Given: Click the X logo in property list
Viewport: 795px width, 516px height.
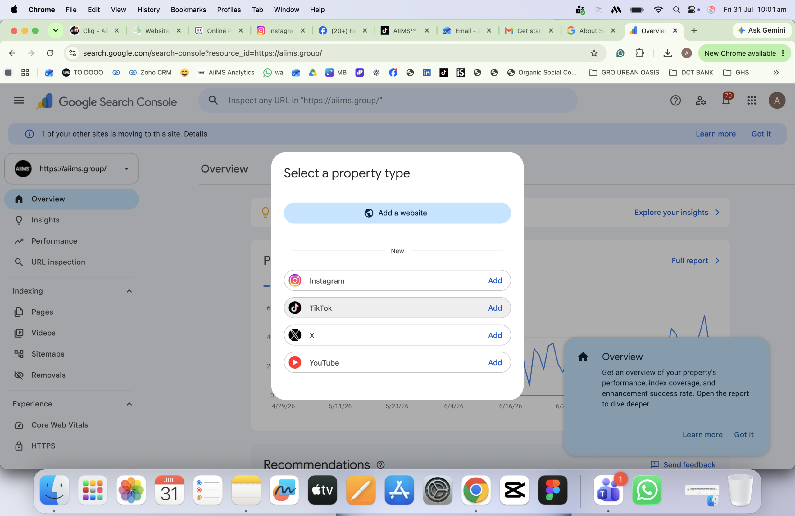Looking at the screenshot, I should [x=295, y=335].
